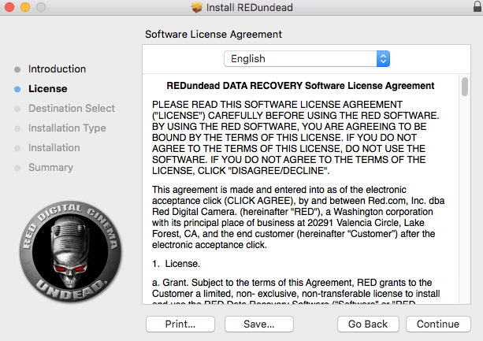Click the '1. License.' section heading
Image resolution: width=483 pixels, height=341 pixels.
[x=176, y=264]
